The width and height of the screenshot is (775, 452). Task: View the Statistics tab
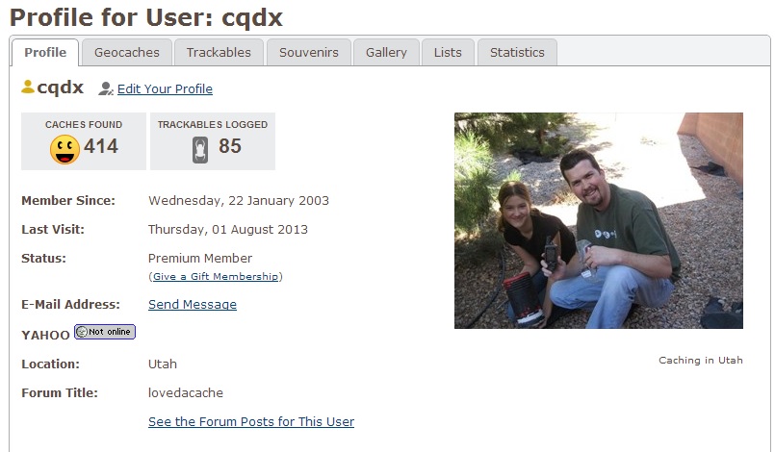[517, 52]
